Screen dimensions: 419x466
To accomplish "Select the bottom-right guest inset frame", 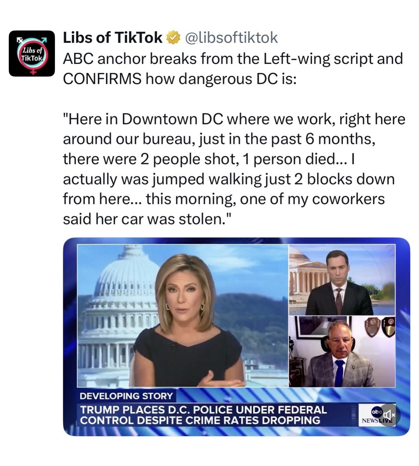I will 342,352.
